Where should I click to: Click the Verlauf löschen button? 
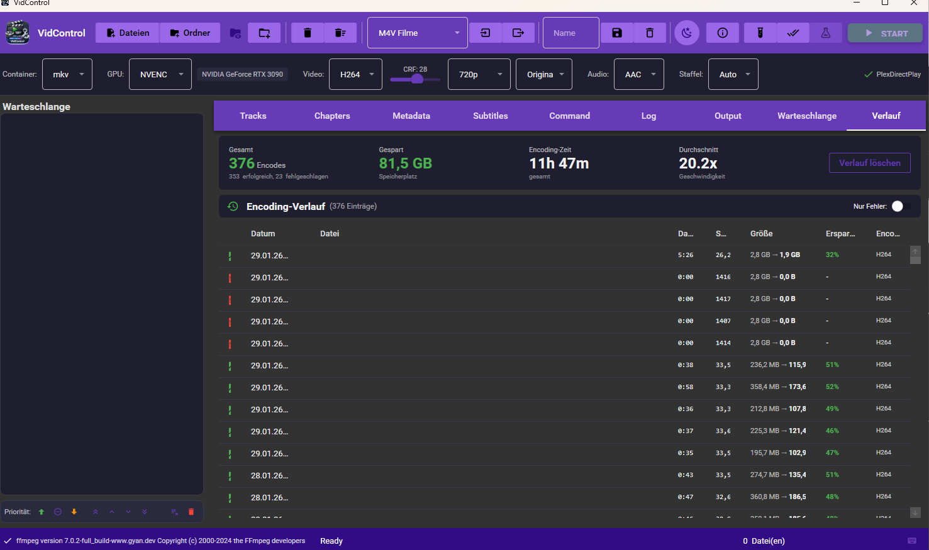(x=870, y=163)
